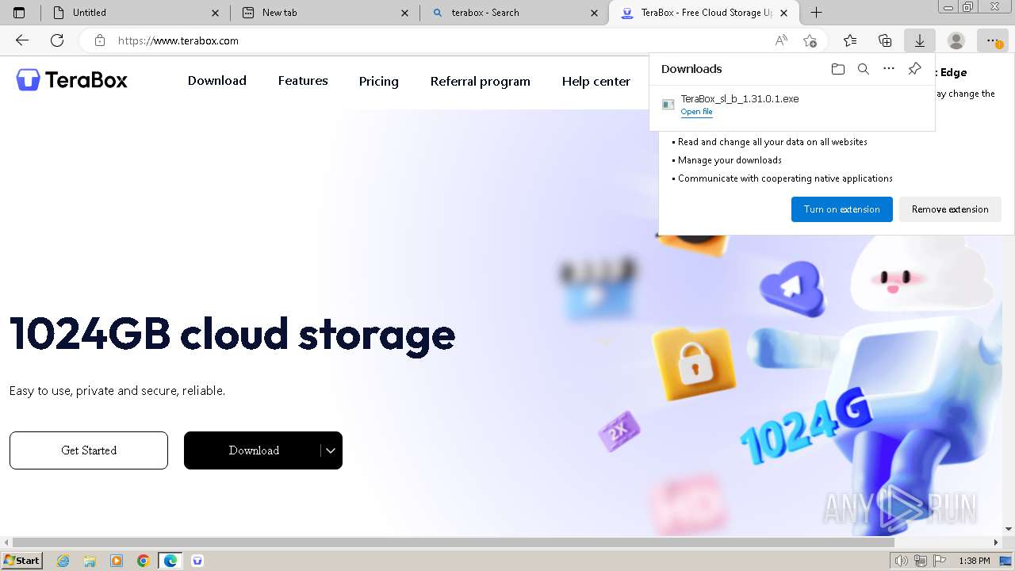Refresh the current page
Image resolution: width=1015 pixels, height=571 pixels.
(x=57, y=40)
